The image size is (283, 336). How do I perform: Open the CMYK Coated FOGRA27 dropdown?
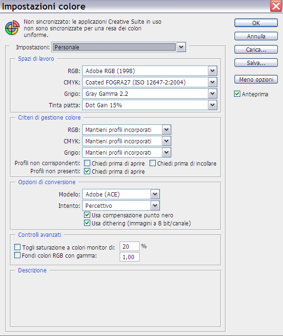[150, 82]
